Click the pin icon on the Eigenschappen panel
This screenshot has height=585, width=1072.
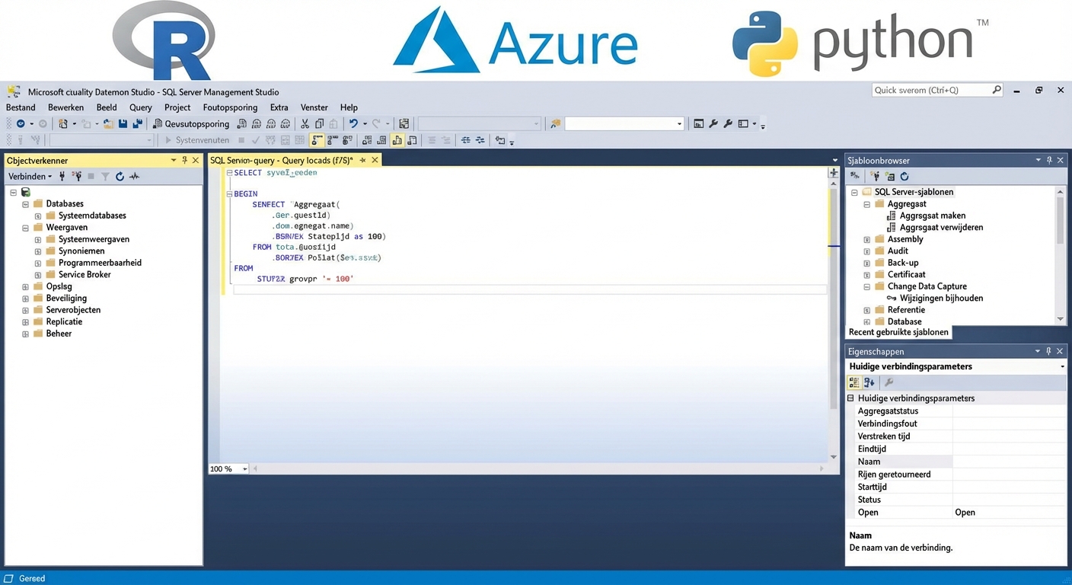tap(1049, 351)
